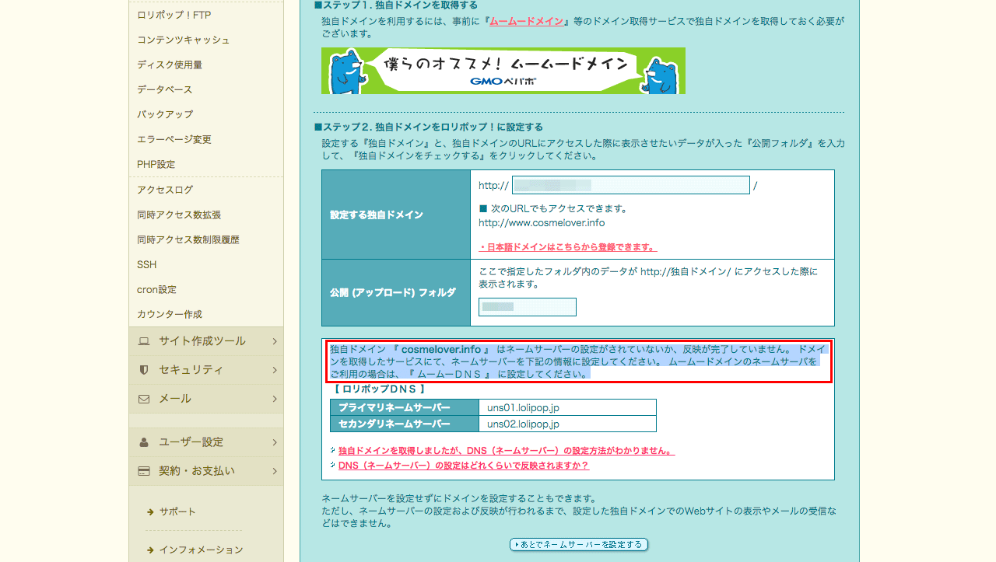
Task: Open 同時アクセス数拡張 item
Action: [x=178, y=215]
